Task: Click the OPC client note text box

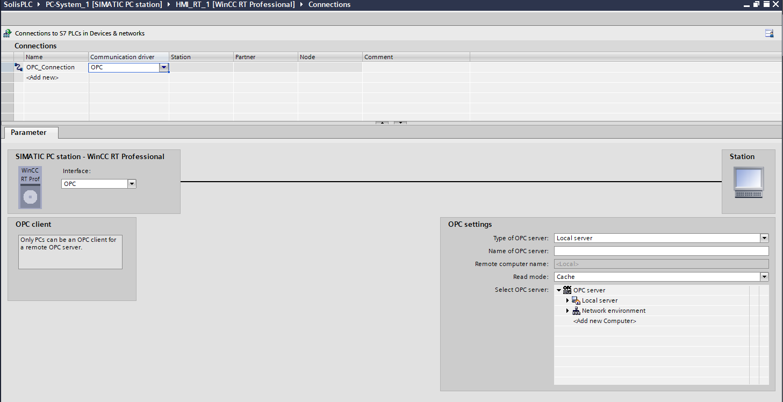Action: pos(70,252)
